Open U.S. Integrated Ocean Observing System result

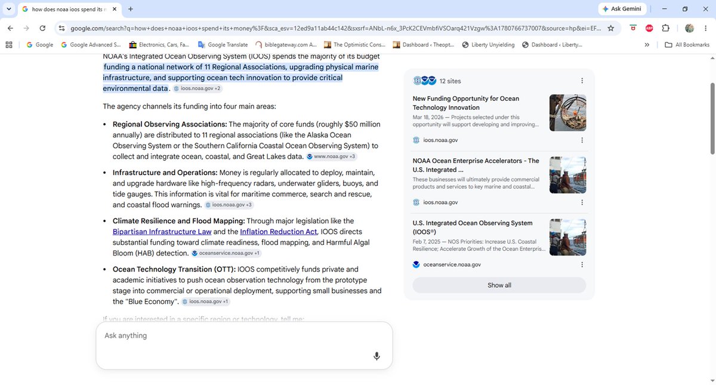[473, 227]
